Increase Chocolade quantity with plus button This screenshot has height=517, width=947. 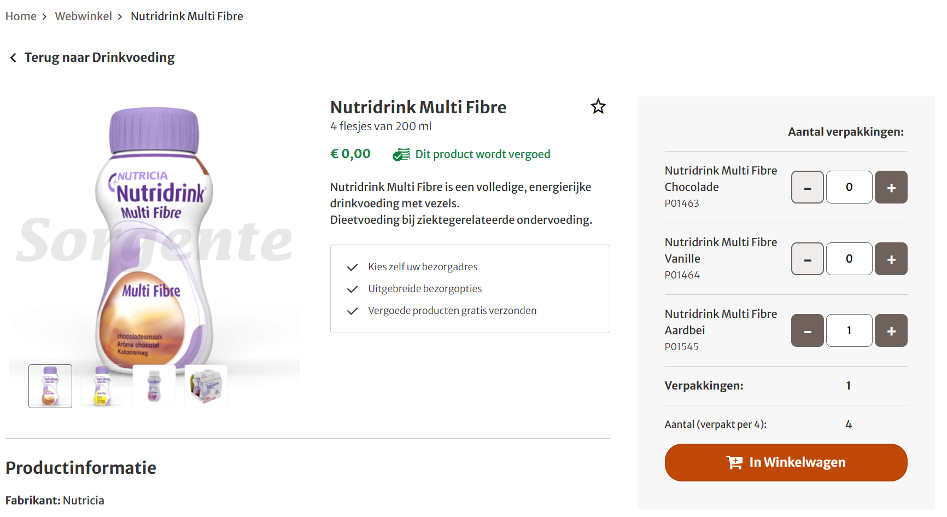coord(891,187)
